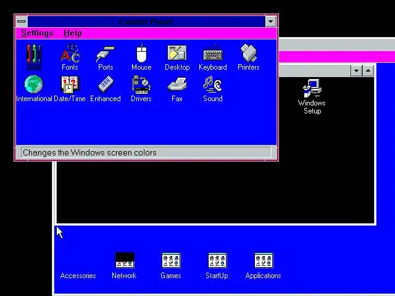Image resolution: width=395 pixels, height=296 pixels.
Task: Open the Keyboard icon
Action: [x=213, y=54]
